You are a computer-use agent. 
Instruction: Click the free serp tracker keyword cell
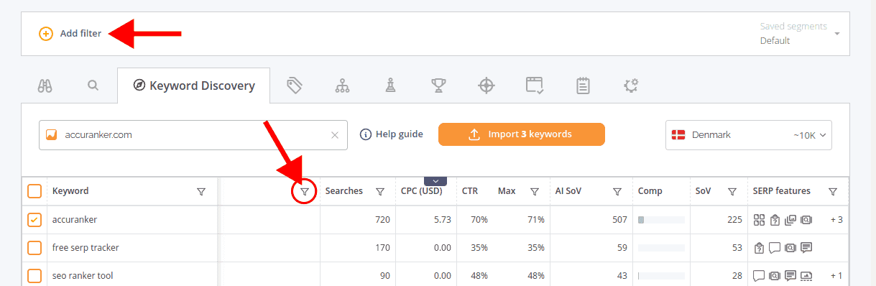tap(132, 248)
